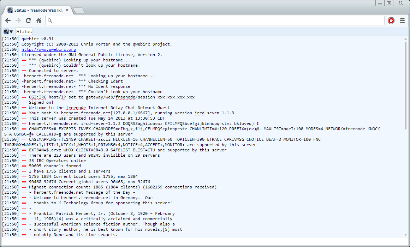Open the browser hamburger menu
The height and width of the screenshot is (247, 410).
[x=402, y=20]
